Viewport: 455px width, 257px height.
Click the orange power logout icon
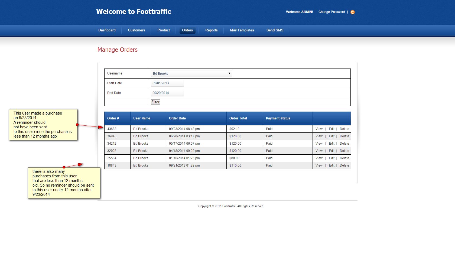tap(352, 12)
